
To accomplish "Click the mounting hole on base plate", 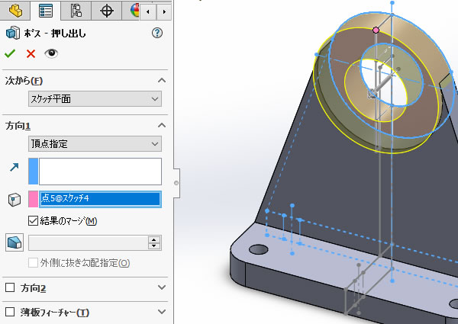I will click(259, 249).
